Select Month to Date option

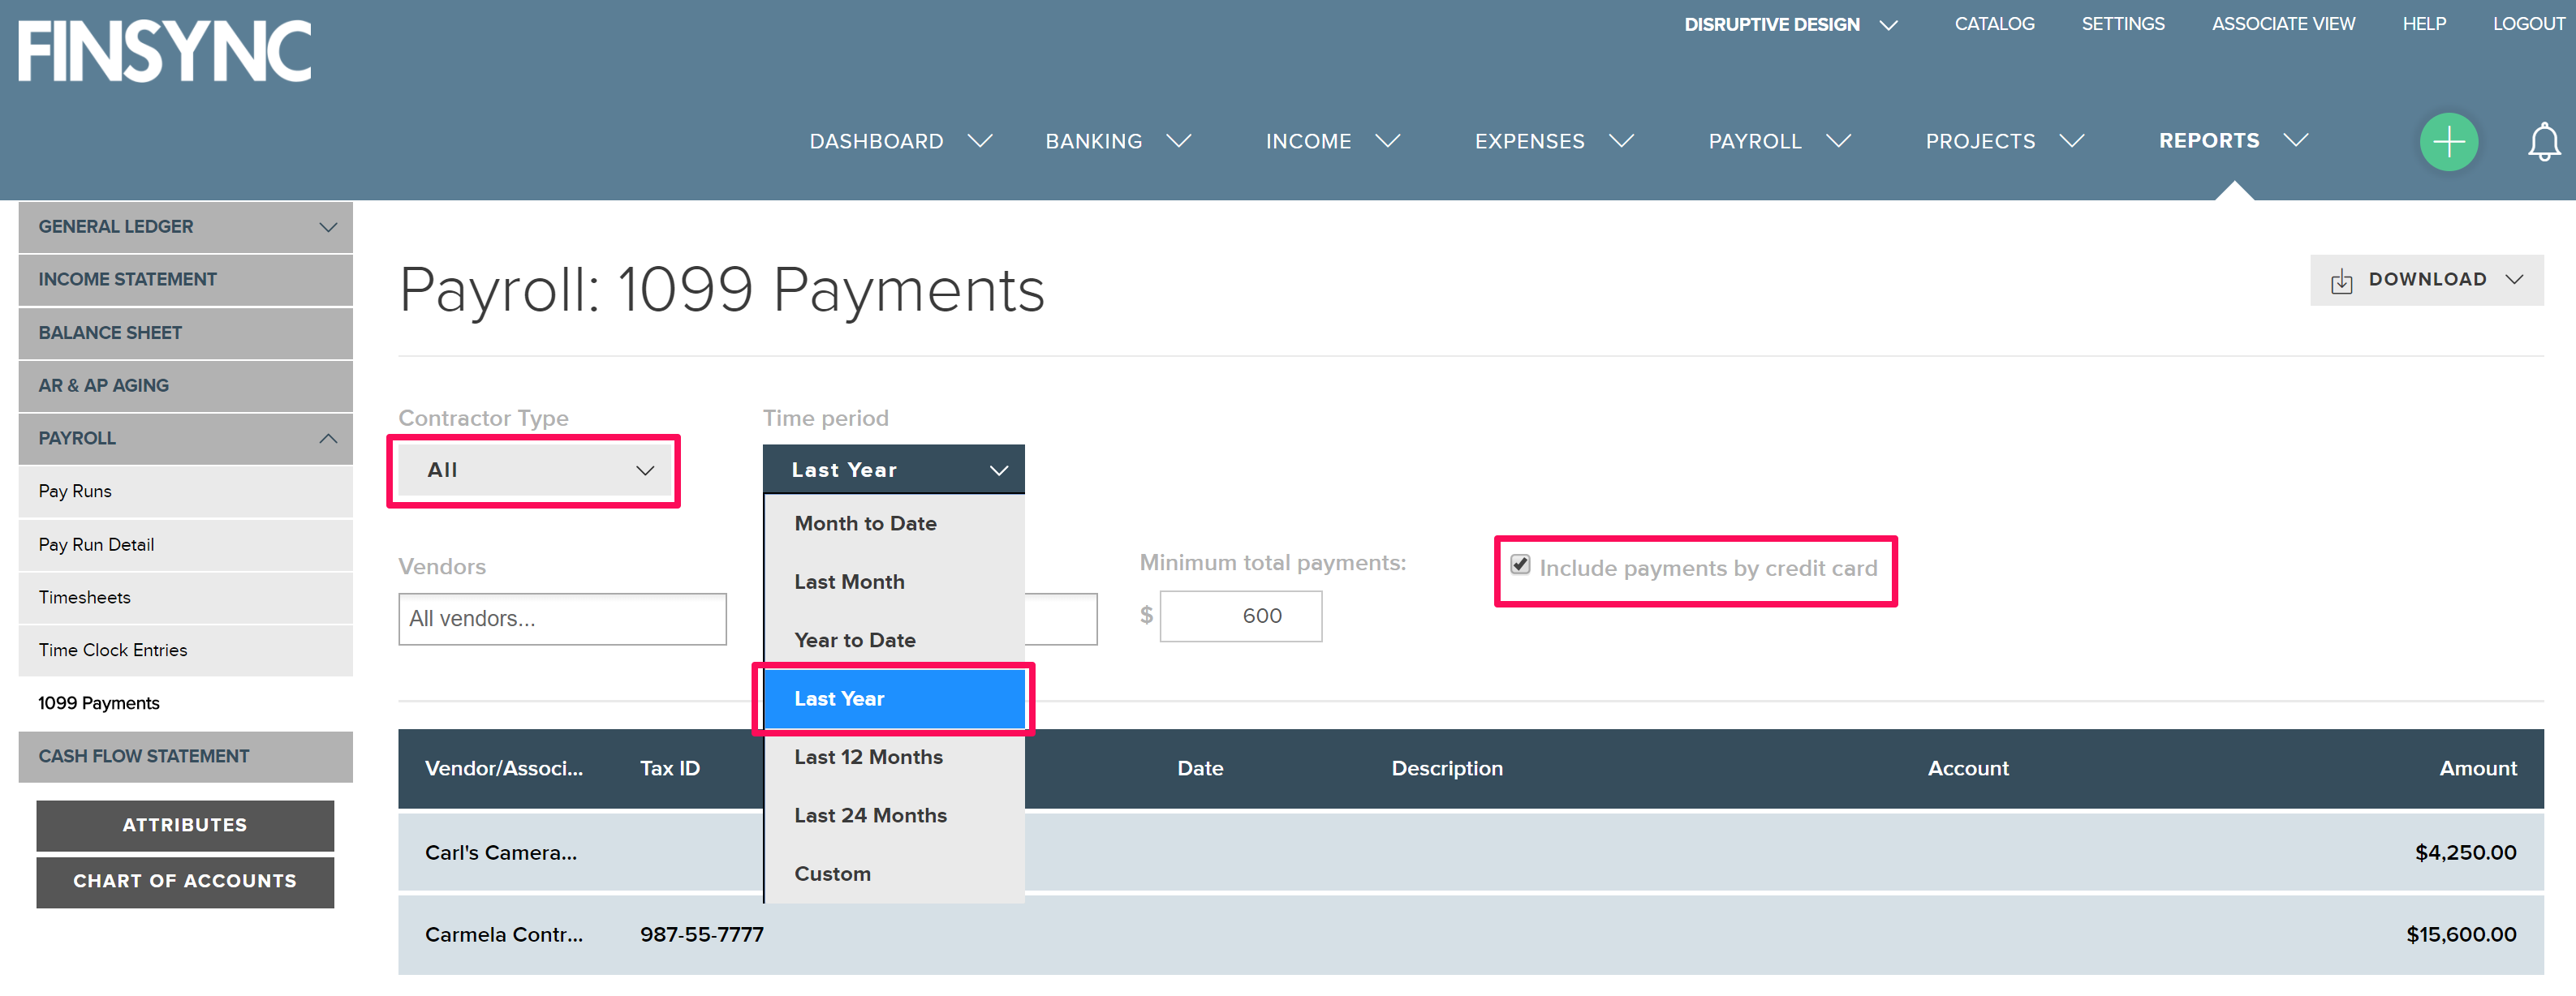(x=894, y=523)
